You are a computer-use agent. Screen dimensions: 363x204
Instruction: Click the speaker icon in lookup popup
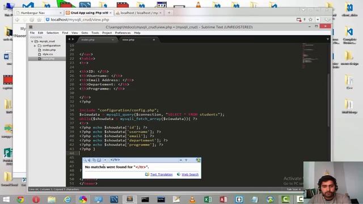90,160
